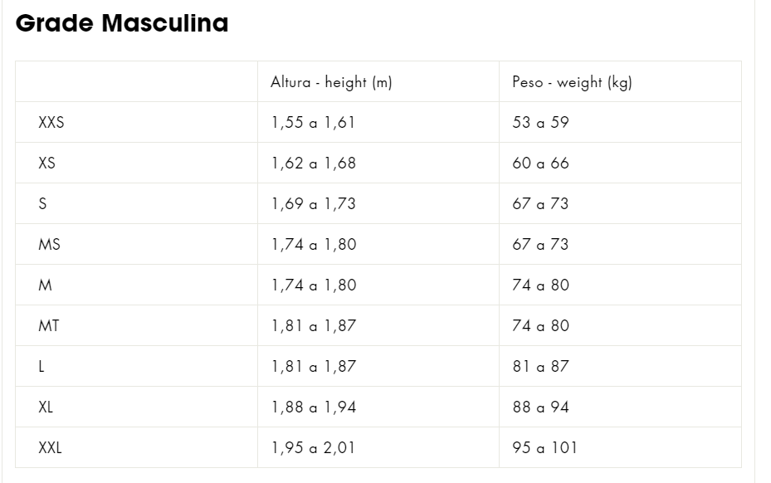
Task: Click the MS size label
Action: pyautogui.click(x=49, y=245)
